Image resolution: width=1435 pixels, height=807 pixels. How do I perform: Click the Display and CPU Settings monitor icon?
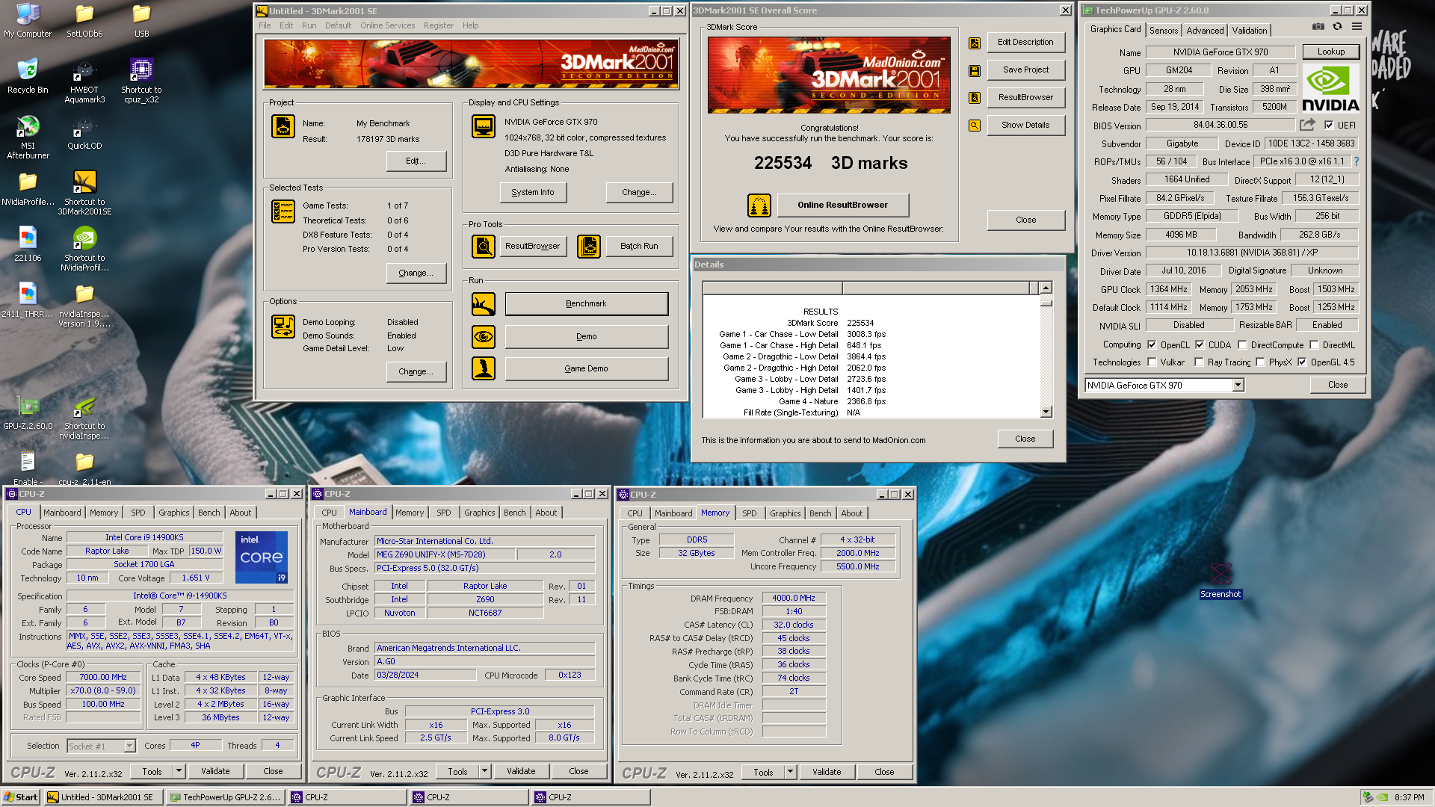[484, 126]
